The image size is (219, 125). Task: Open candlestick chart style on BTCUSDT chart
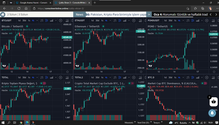point(47,21)
